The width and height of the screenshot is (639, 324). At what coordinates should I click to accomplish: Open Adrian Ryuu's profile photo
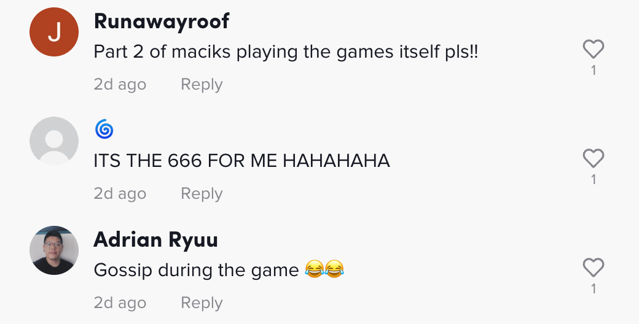[54, 250]
